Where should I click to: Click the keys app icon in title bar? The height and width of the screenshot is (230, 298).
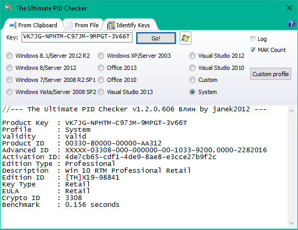(8, 8)
